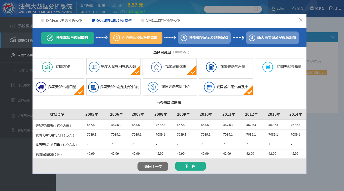
Task: Click the search magnifier icon in header
Action: click(256, 9)
